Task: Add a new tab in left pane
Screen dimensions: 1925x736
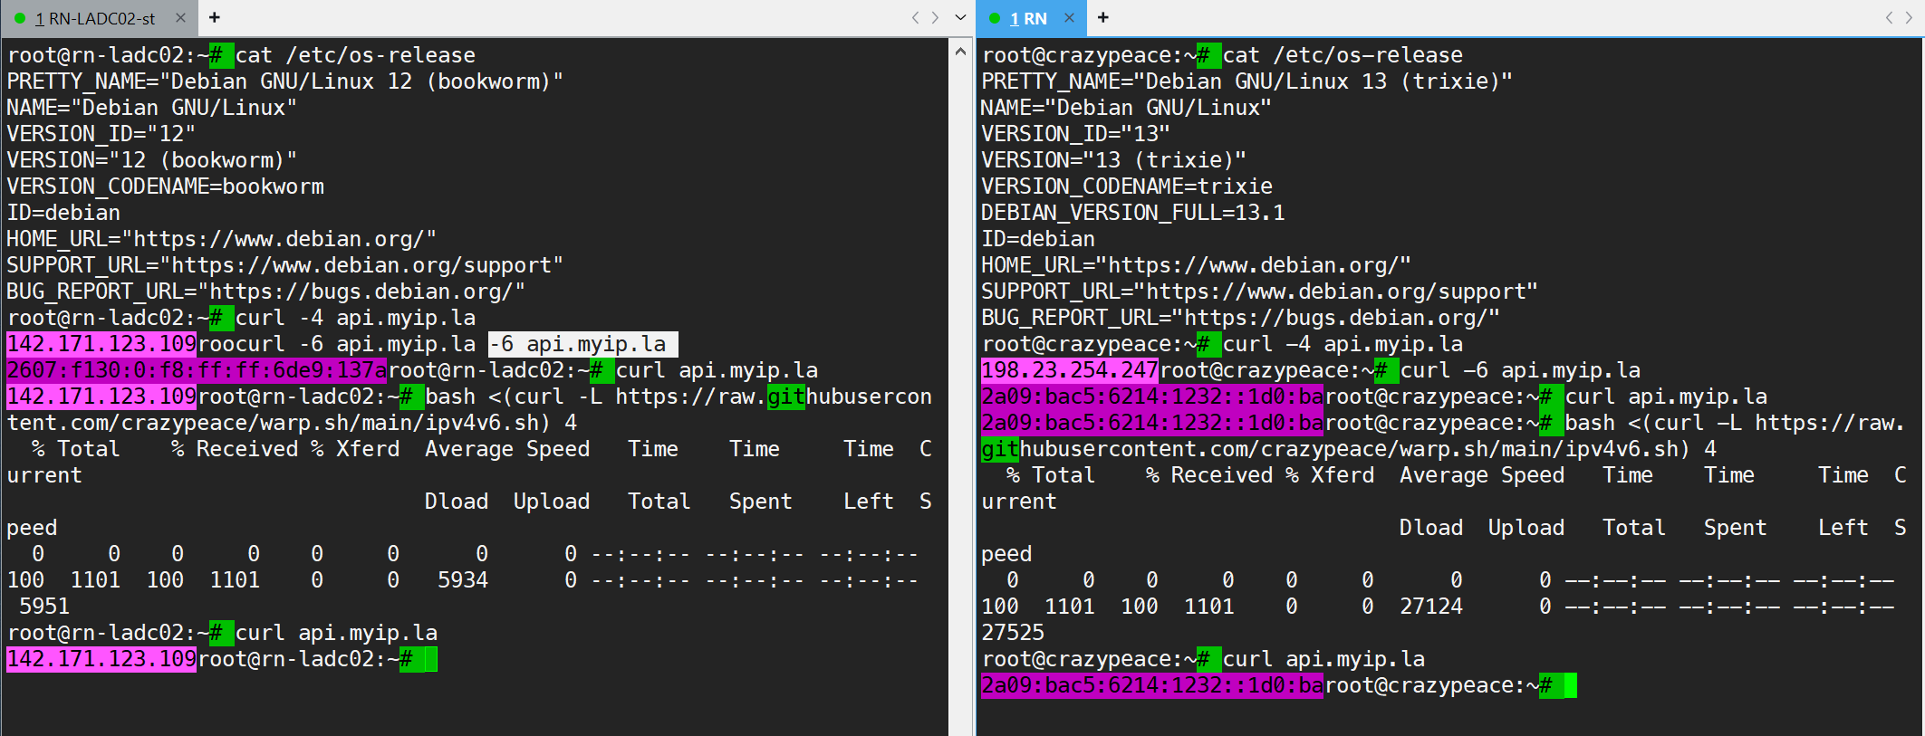Action: (215, 18)
